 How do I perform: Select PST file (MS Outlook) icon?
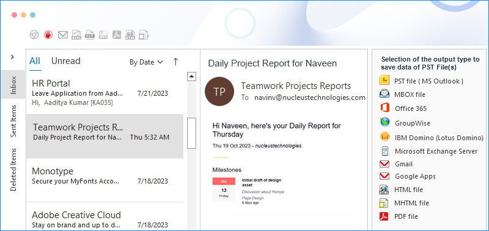coord(384,80)
